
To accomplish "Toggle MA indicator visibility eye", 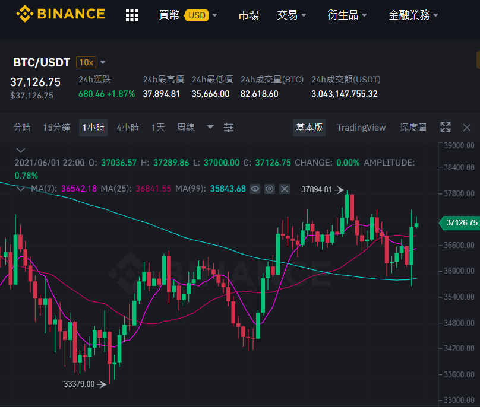I will pos(255,189).
